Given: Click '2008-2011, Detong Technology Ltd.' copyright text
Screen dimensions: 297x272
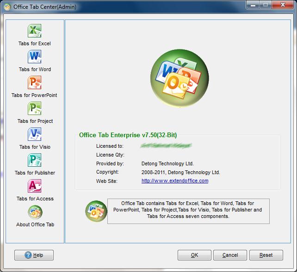Looking at the screenshot, I should (x=181, y=172).
